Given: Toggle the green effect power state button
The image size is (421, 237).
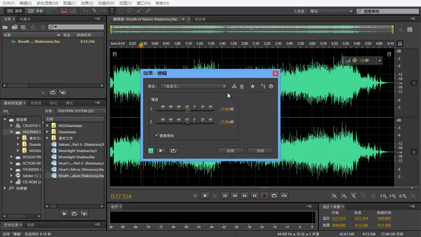Looking at the screenshot, I should 151,151.
